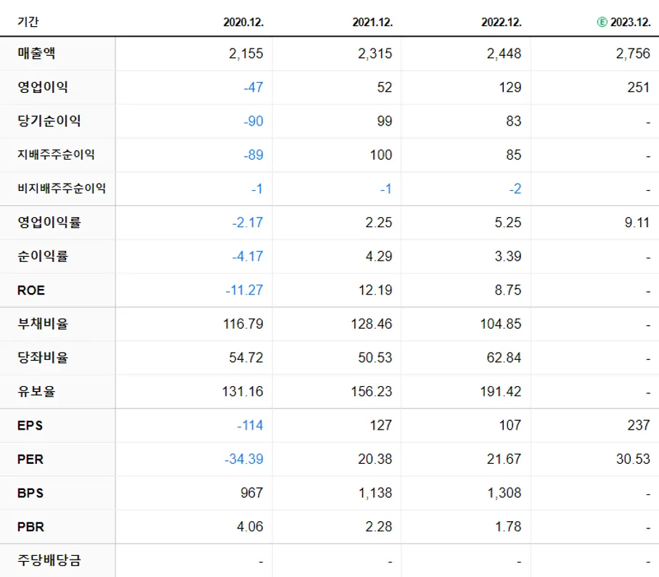Select PBR value 4.06
This screenshot has height=577, width=659.
(250, 527)
